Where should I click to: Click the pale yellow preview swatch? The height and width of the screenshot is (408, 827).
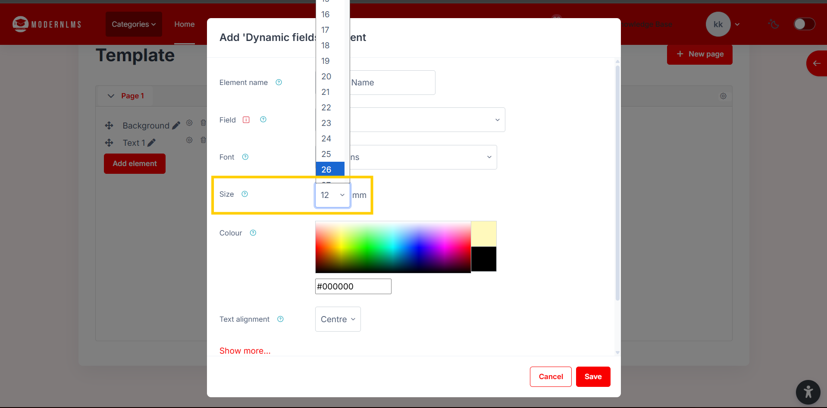pyautogui.click(x=484, y=234)
